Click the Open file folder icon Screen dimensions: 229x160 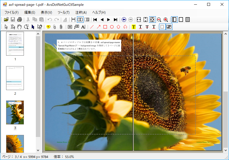(6, 20)
